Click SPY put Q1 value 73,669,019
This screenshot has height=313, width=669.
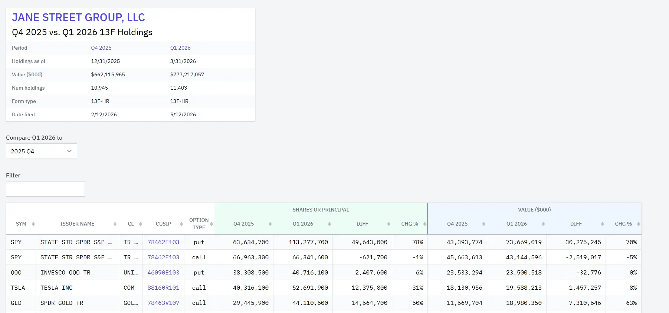tap(524, 242)
